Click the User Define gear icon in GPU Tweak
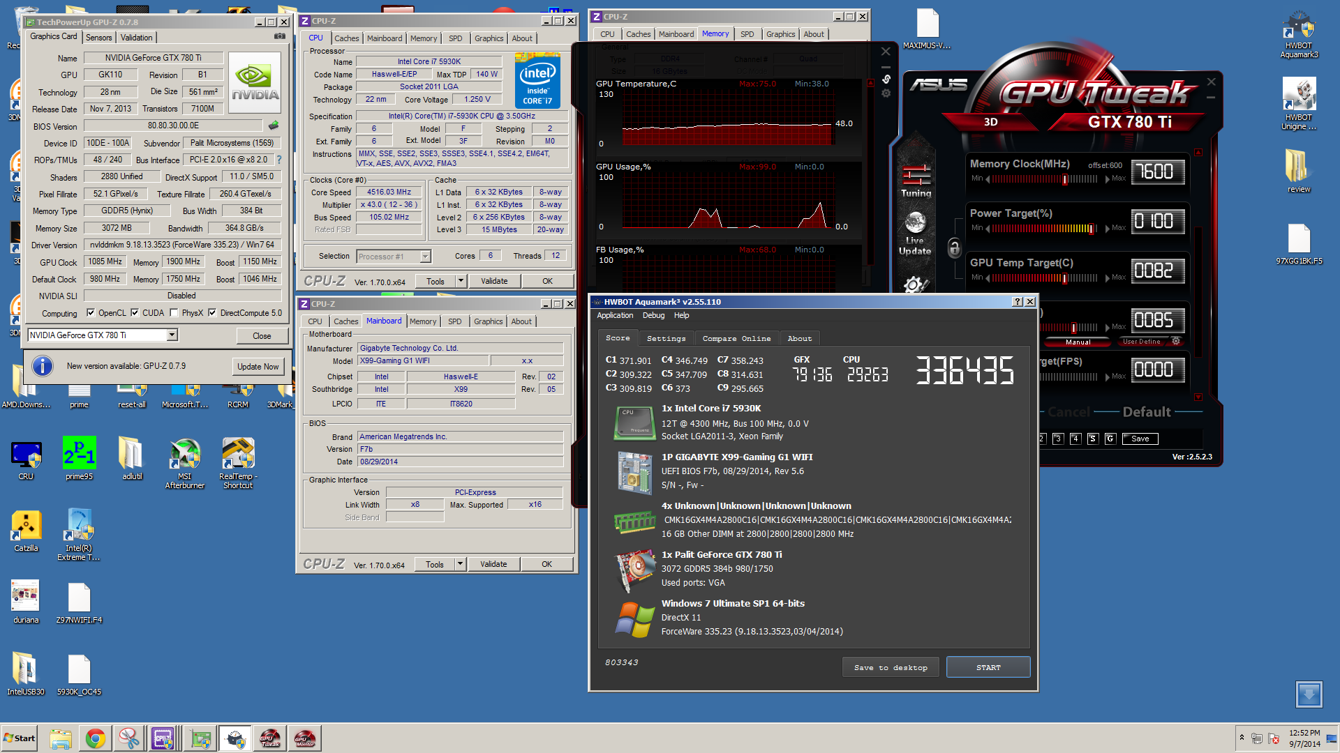The height and width of the screenshot is (753, 1340). point(1176,342)
